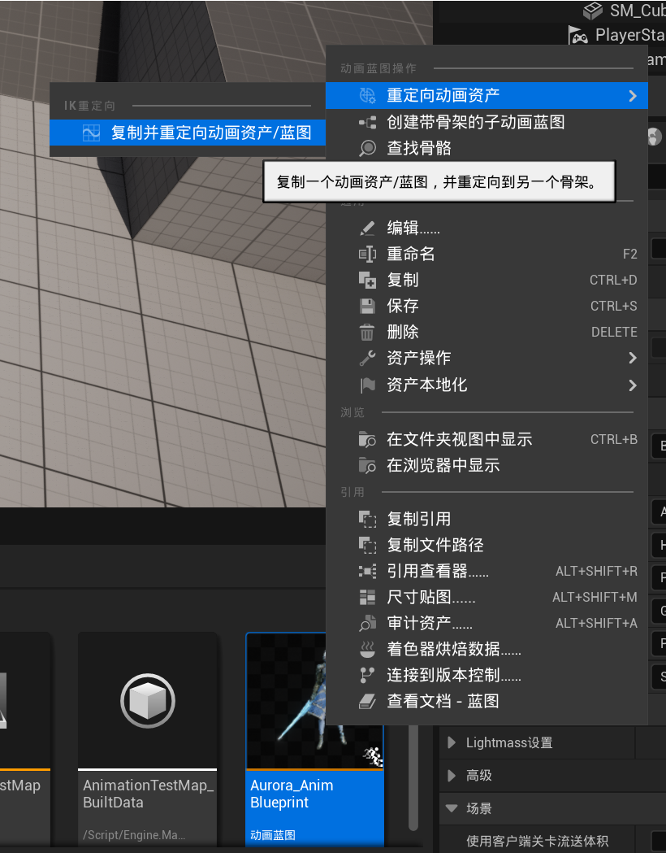Select the AnimationTestMap_BuiltData asset thumbnail
Image resolution: width=666 pixels, height=853 pixels.
tap(148, 701)
